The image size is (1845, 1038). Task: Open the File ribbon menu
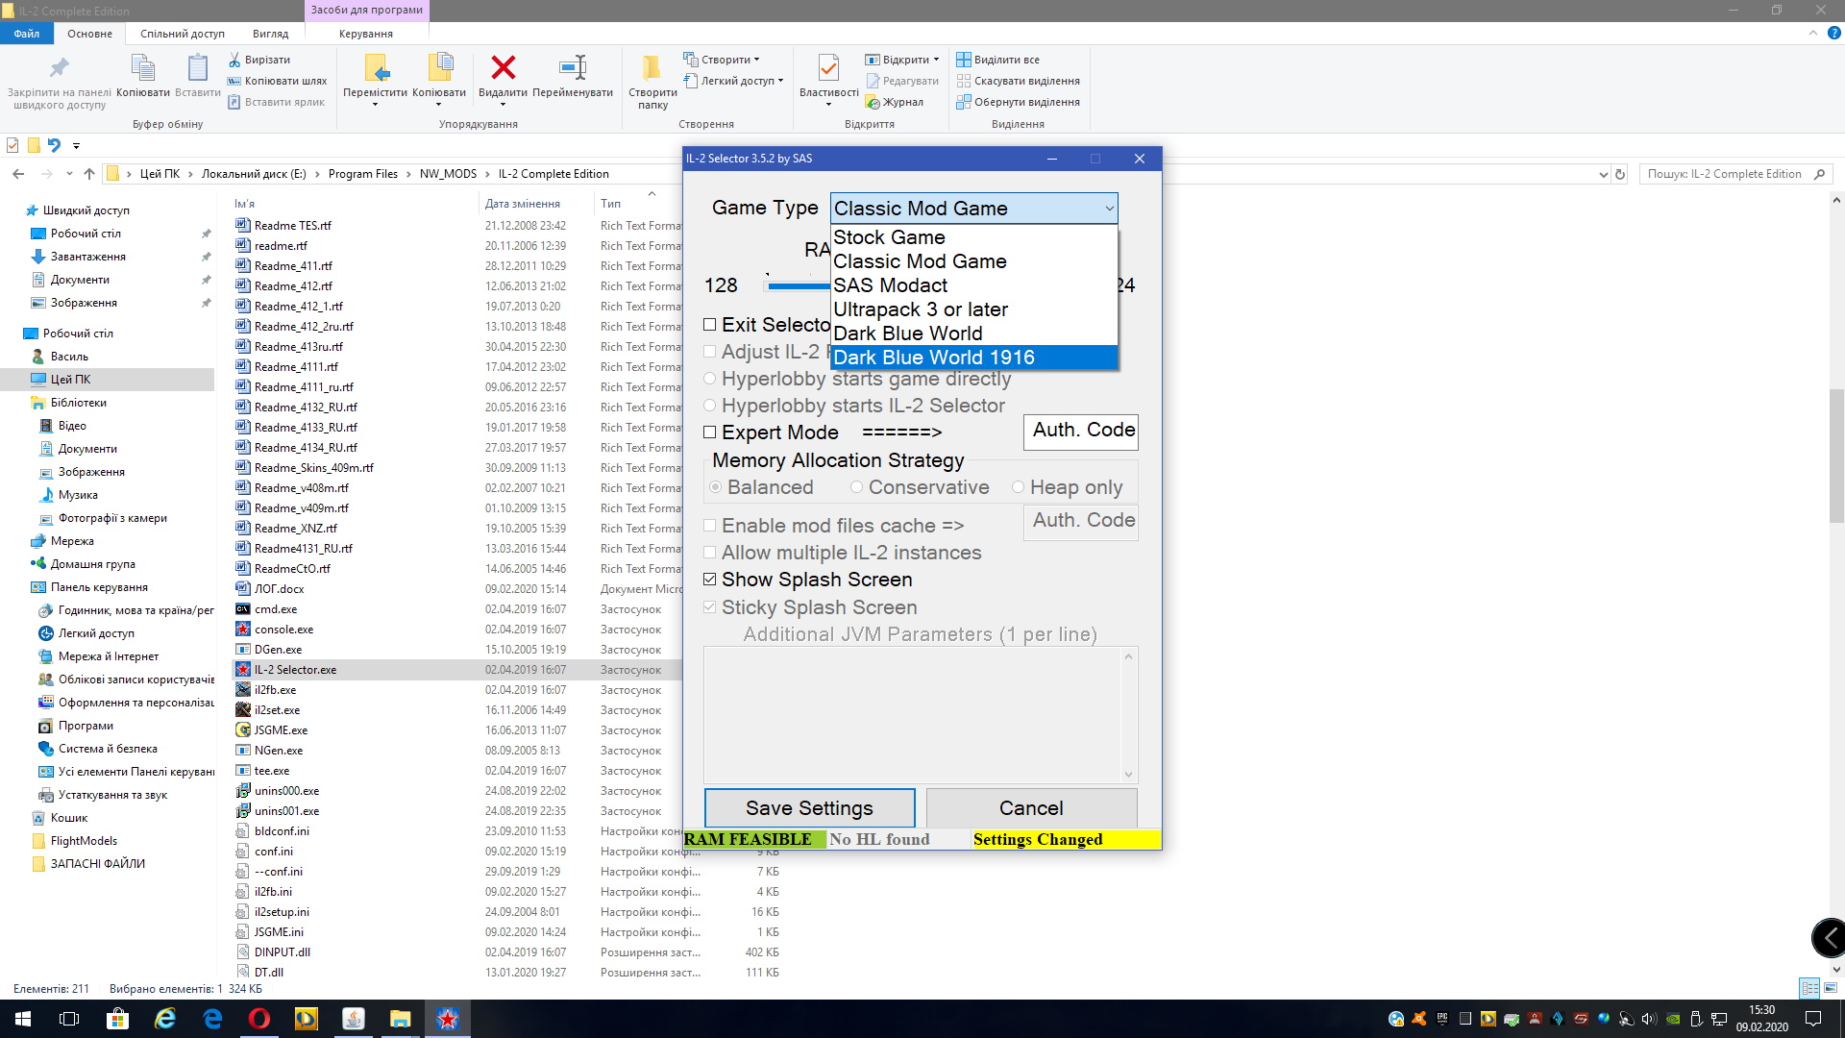tap(27, 34)
